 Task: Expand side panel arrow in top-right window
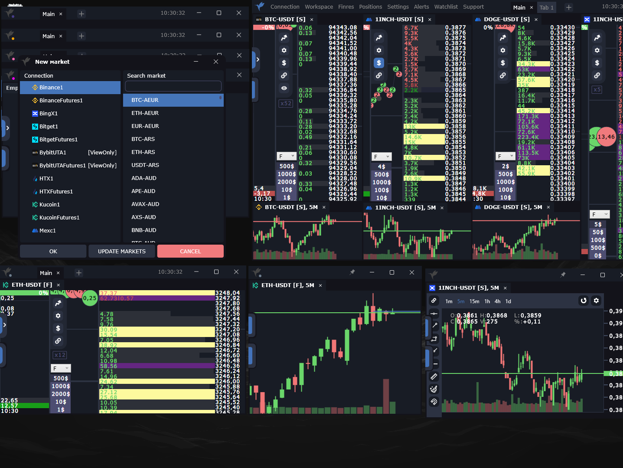pos(258,59)
